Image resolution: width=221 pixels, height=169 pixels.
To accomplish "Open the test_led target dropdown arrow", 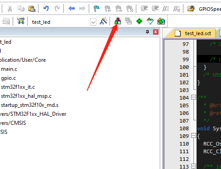I will pos(93,22).
